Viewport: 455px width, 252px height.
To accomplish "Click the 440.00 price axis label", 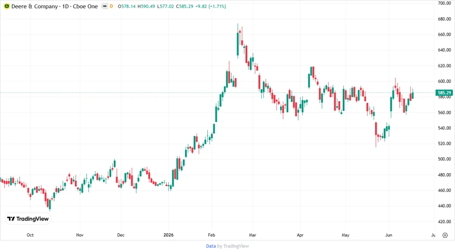I will click(444, 206).
